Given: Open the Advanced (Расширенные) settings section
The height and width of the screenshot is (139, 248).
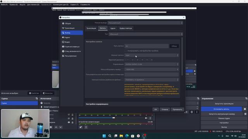Looking at the screenshot, I should click(72, 56).
